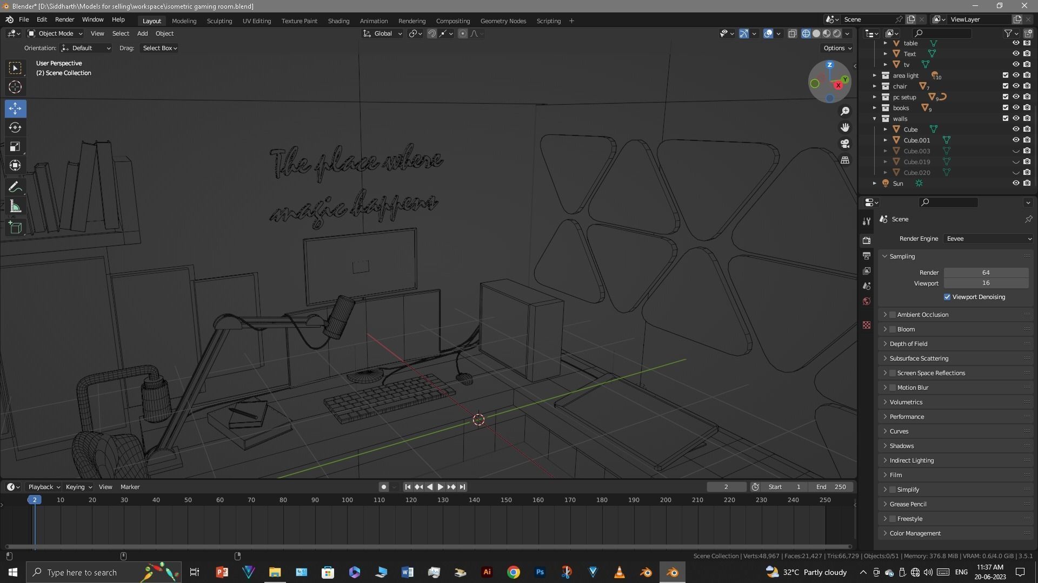Show Cube.003 in viewport
Screen dimensions: 1038x583
pos(1016,151)
